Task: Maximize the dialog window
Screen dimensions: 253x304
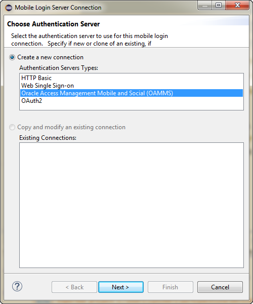Action: click(219, 6)
